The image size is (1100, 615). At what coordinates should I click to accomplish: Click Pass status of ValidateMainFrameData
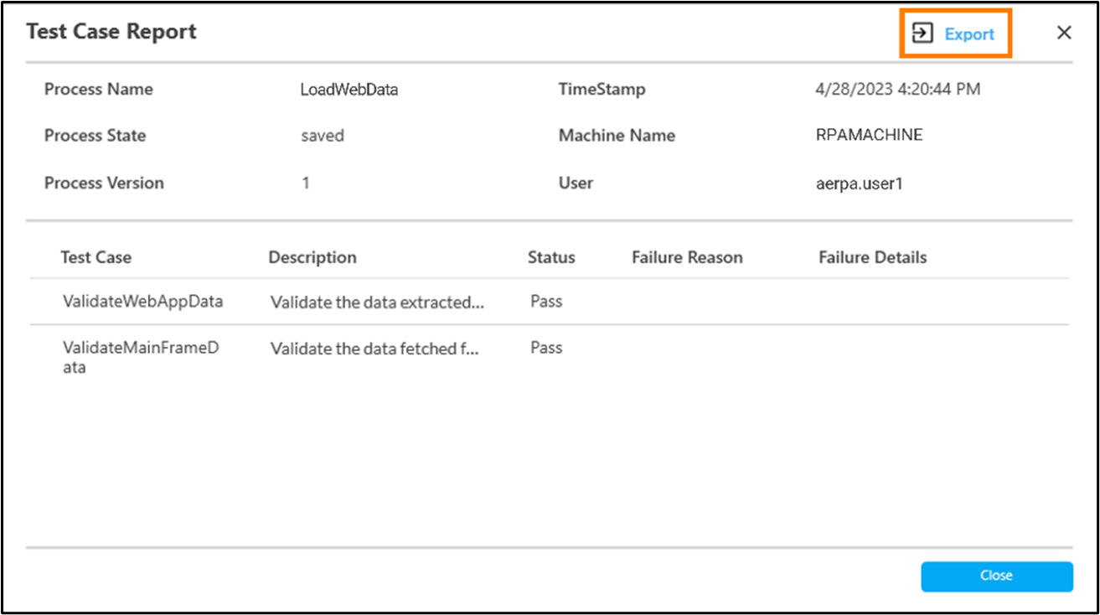coord(546,348)
